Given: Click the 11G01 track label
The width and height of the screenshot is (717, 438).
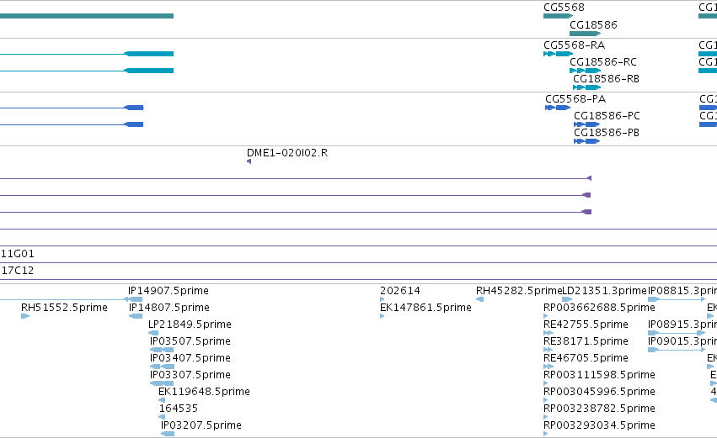Looking at the screenshot, I should (18, 254).
